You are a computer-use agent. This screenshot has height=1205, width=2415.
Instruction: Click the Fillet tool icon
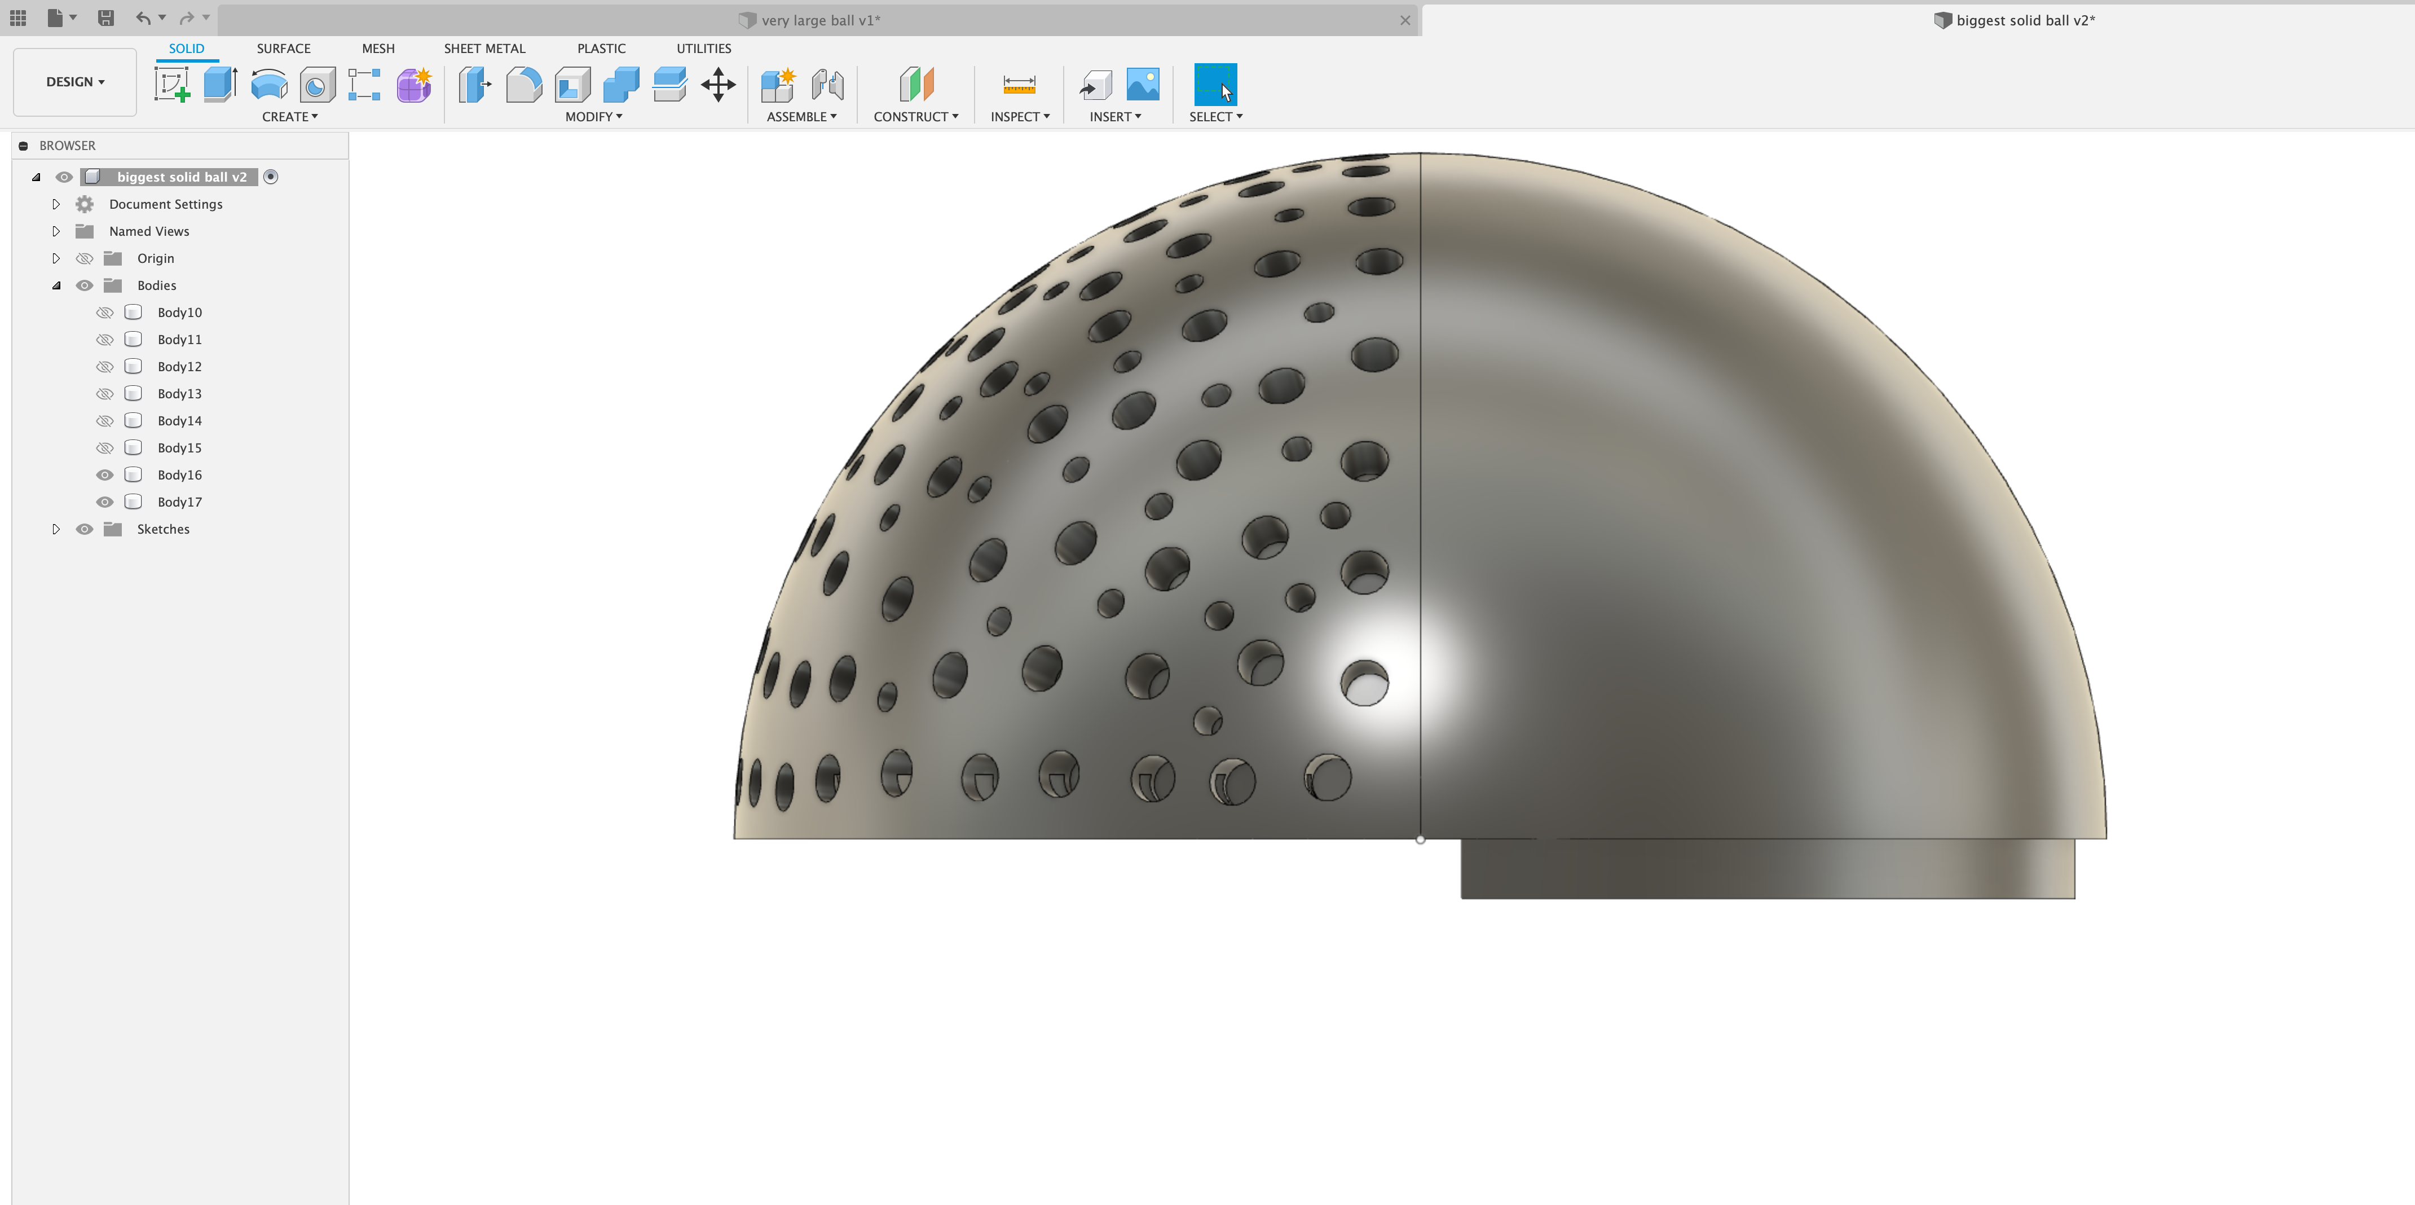[x=524, y=85]
